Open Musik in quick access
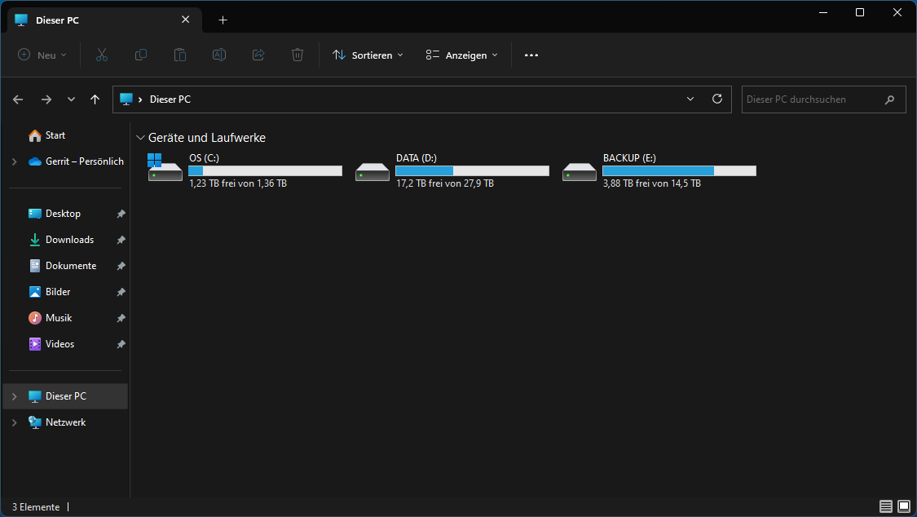This screenshot has height=517, width=917. pyautogui.click(x=51, y=318)
